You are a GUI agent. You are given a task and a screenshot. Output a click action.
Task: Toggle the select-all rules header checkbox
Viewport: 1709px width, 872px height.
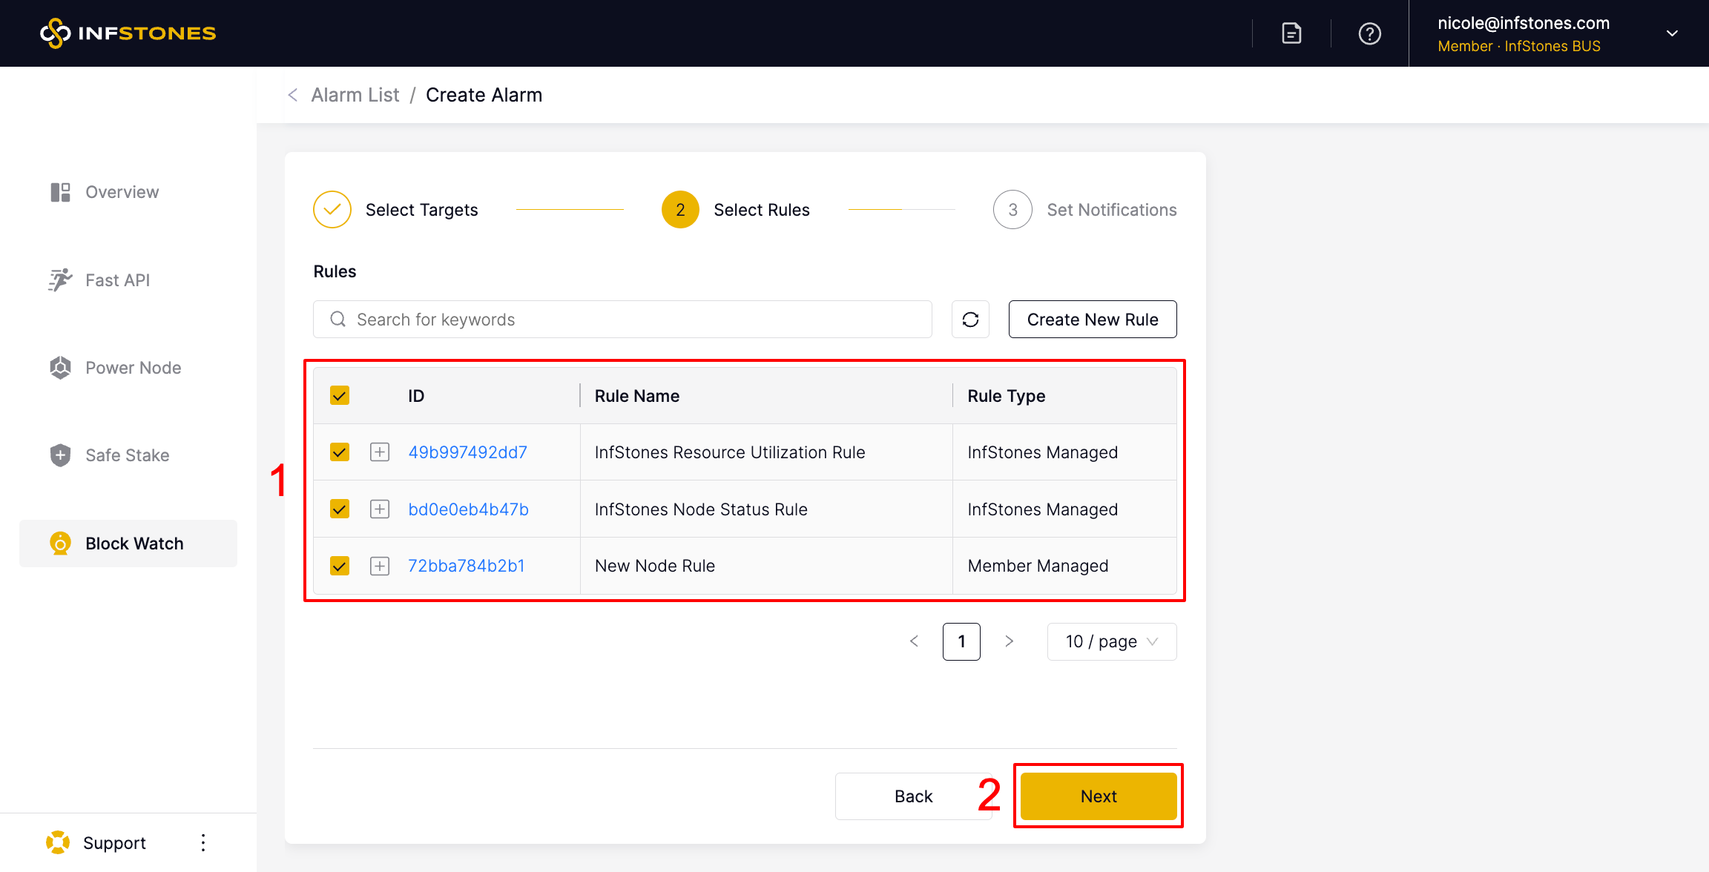click(340, 395)
